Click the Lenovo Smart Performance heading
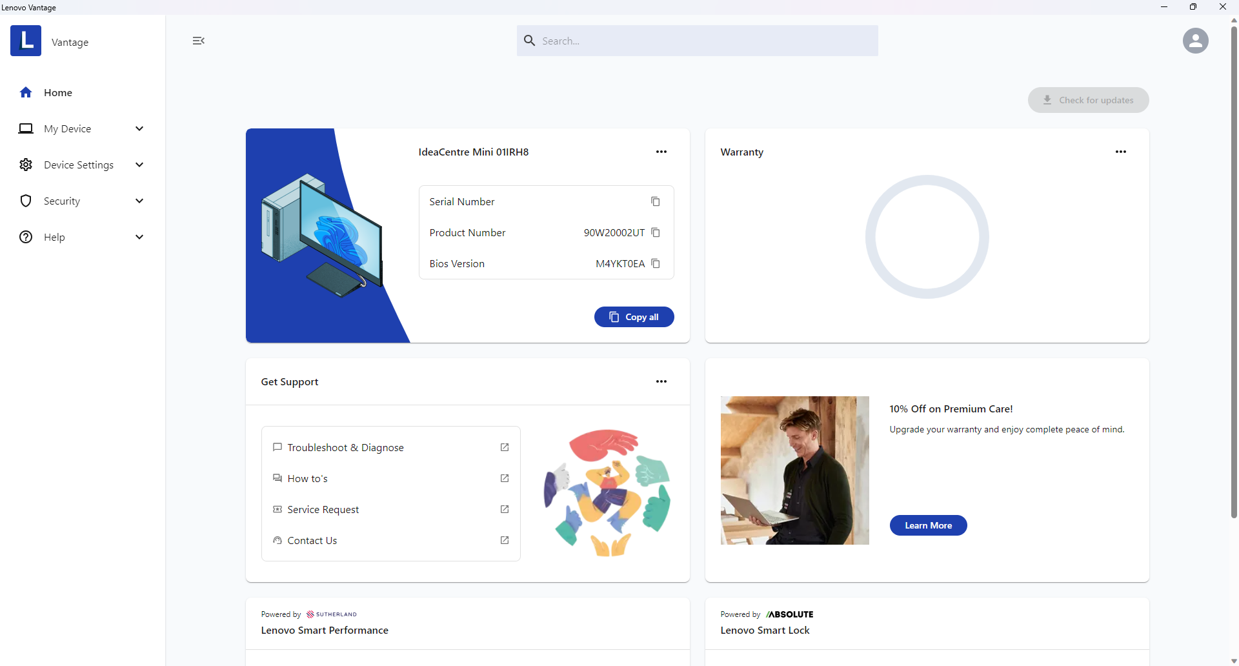Screen dimensions: 1239x666 pyautogui.click(x=325, y=630)
